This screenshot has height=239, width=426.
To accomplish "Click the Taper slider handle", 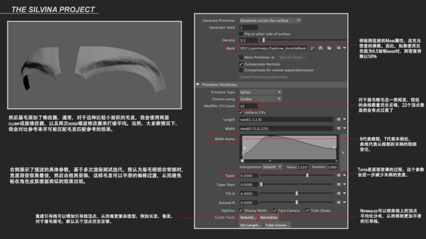I will point(307,176).
